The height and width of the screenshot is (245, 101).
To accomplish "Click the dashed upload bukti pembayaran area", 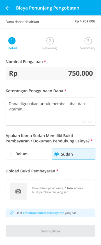I will (x=50, y=191).
